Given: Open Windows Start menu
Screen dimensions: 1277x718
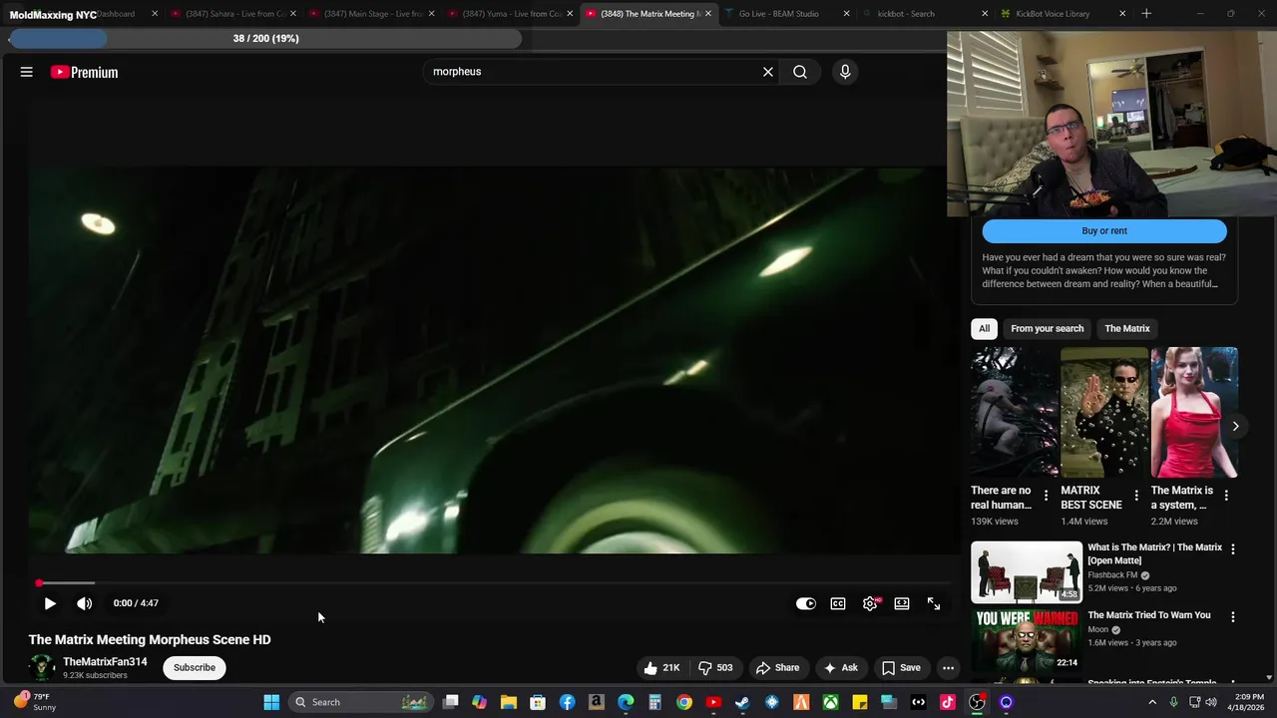Looking at the screenshot, I should tap(271, 702).
